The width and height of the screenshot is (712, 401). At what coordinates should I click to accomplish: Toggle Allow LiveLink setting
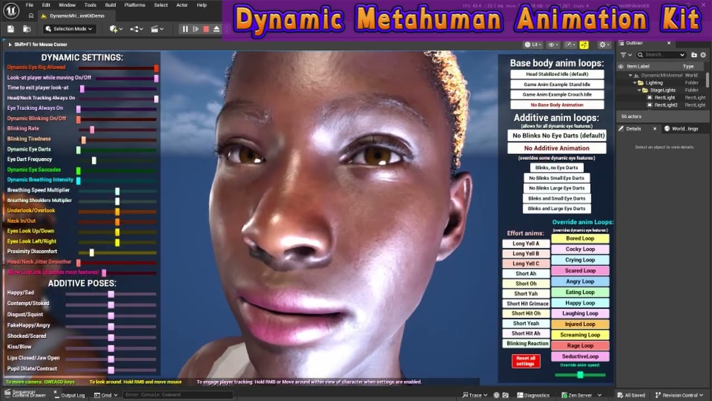[x=104, y=273]
